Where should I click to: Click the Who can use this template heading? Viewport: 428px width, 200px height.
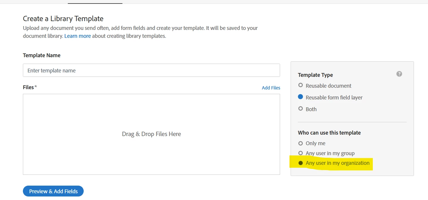[329, 133]
